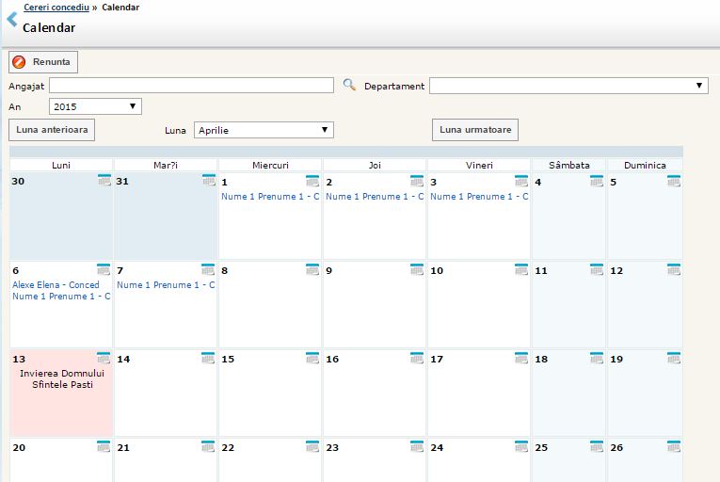Click the Luna urmatoare button
The image size is (720, 482).
point(474,130)
